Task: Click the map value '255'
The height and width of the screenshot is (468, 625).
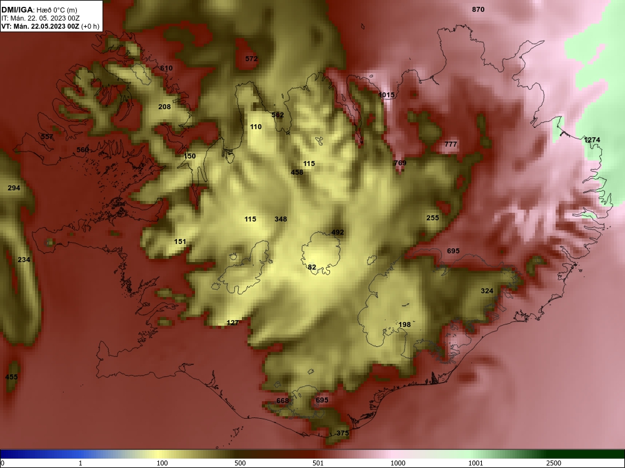Action: 432,218
